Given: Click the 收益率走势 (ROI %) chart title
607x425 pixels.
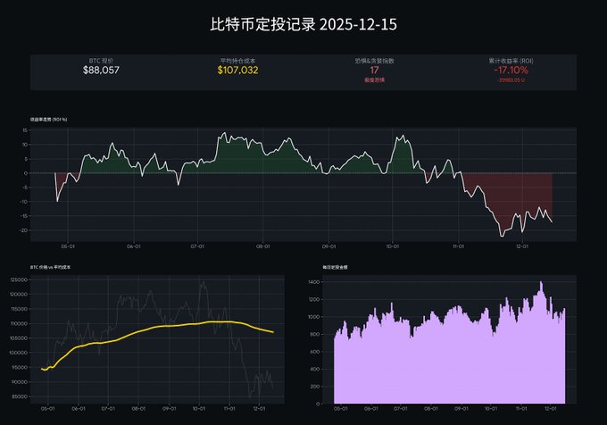Looking at the screenshot, I should (49, 118).
